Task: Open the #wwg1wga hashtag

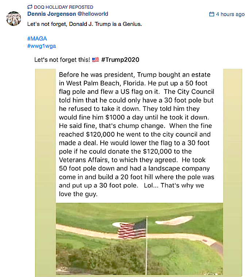Action: click(41, 46)
